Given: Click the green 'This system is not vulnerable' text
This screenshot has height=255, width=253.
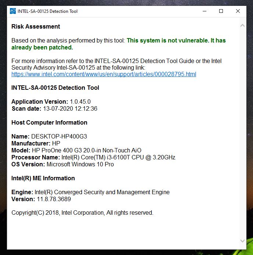Looking at the screenshot, I should pyautogui.click(x=168, y=41).
